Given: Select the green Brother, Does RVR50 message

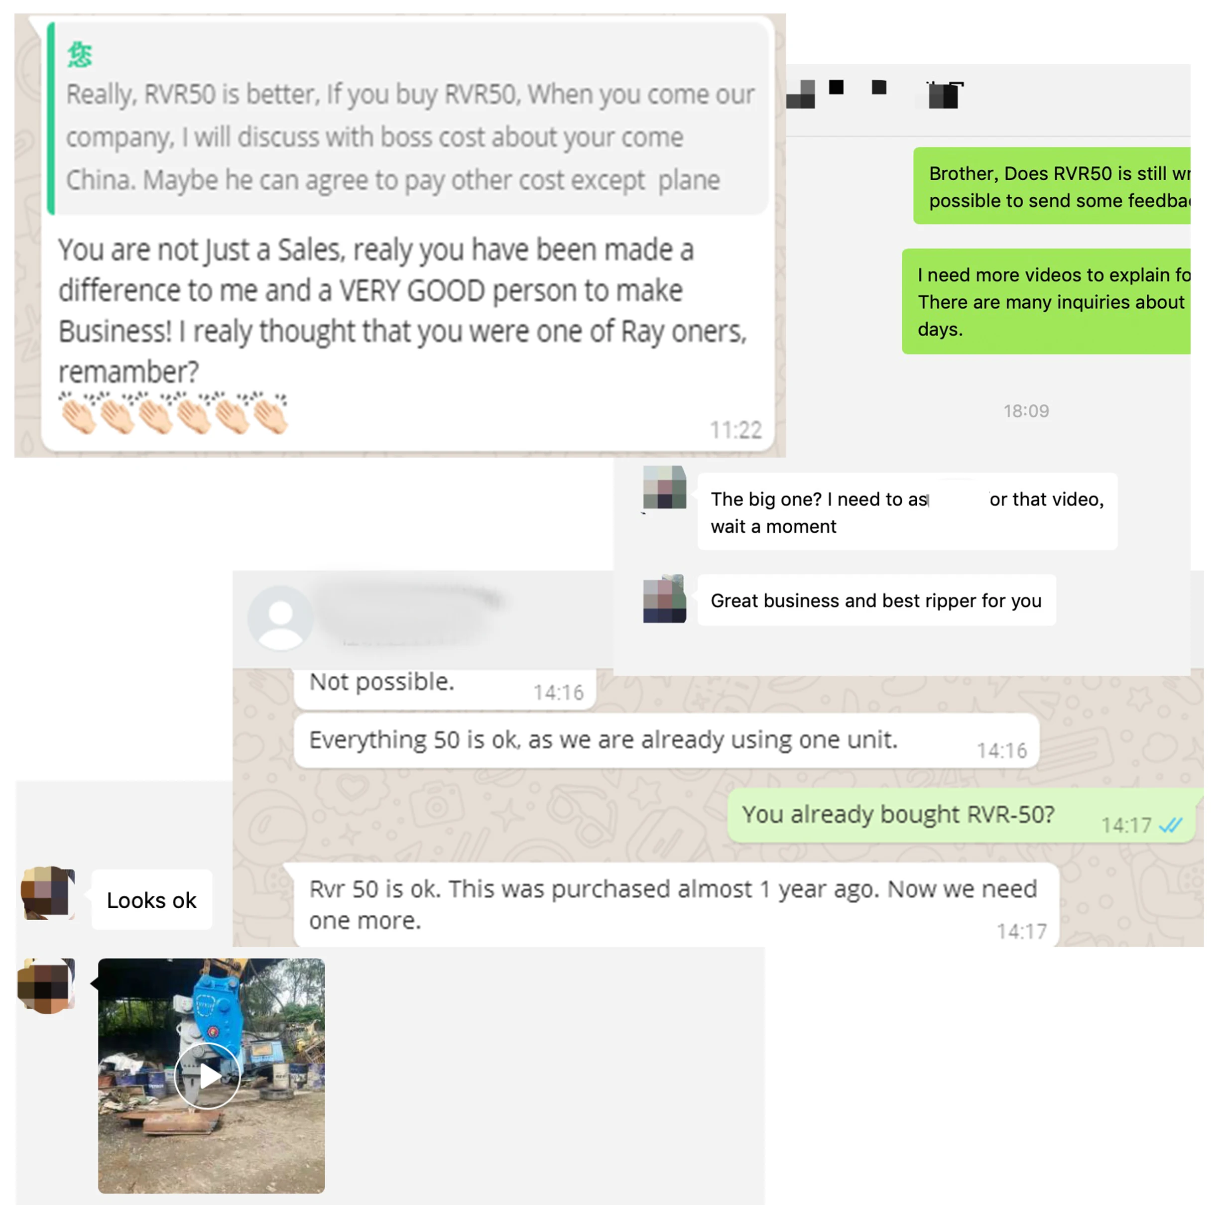Looking at the screenshot, I should [x=1052, y=186].
